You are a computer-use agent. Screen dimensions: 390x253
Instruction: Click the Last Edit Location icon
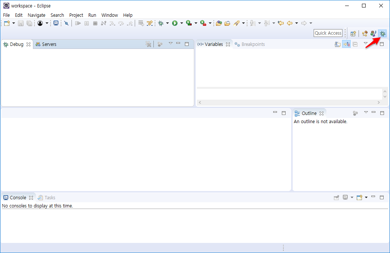click(x=281, y=23)
